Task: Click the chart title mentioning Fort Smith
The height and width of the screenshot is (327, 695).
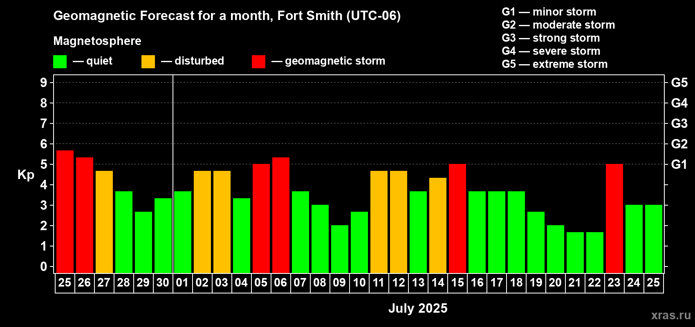Action: tap(227, 16)
